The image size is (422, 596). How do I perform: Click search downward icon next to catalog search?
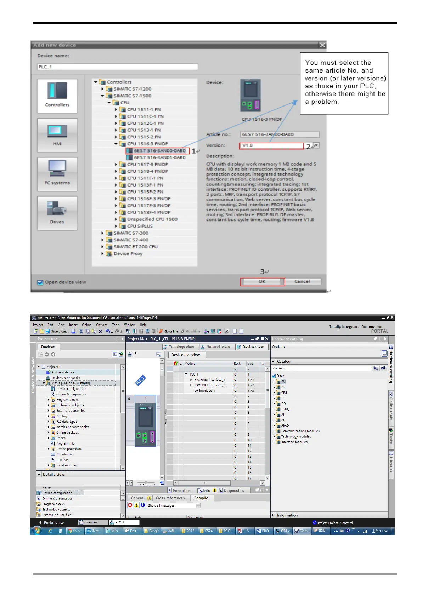(376, 368)
